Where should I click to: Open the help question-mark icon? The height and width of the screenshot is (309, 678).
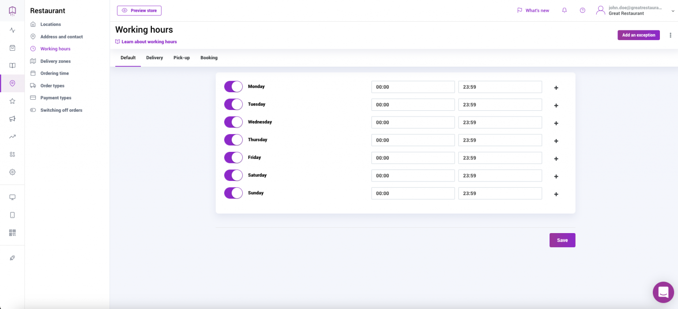coord(582,10)
